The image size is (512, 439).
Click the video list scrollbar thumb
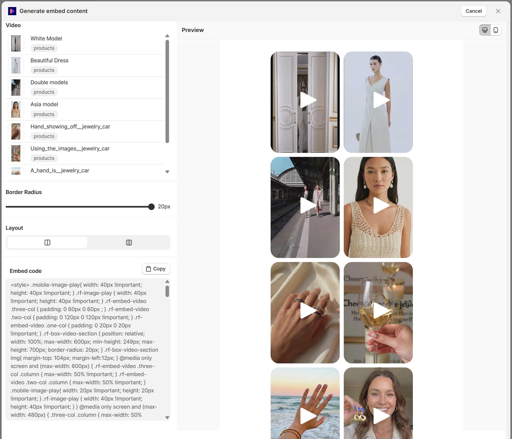(167, 91)
